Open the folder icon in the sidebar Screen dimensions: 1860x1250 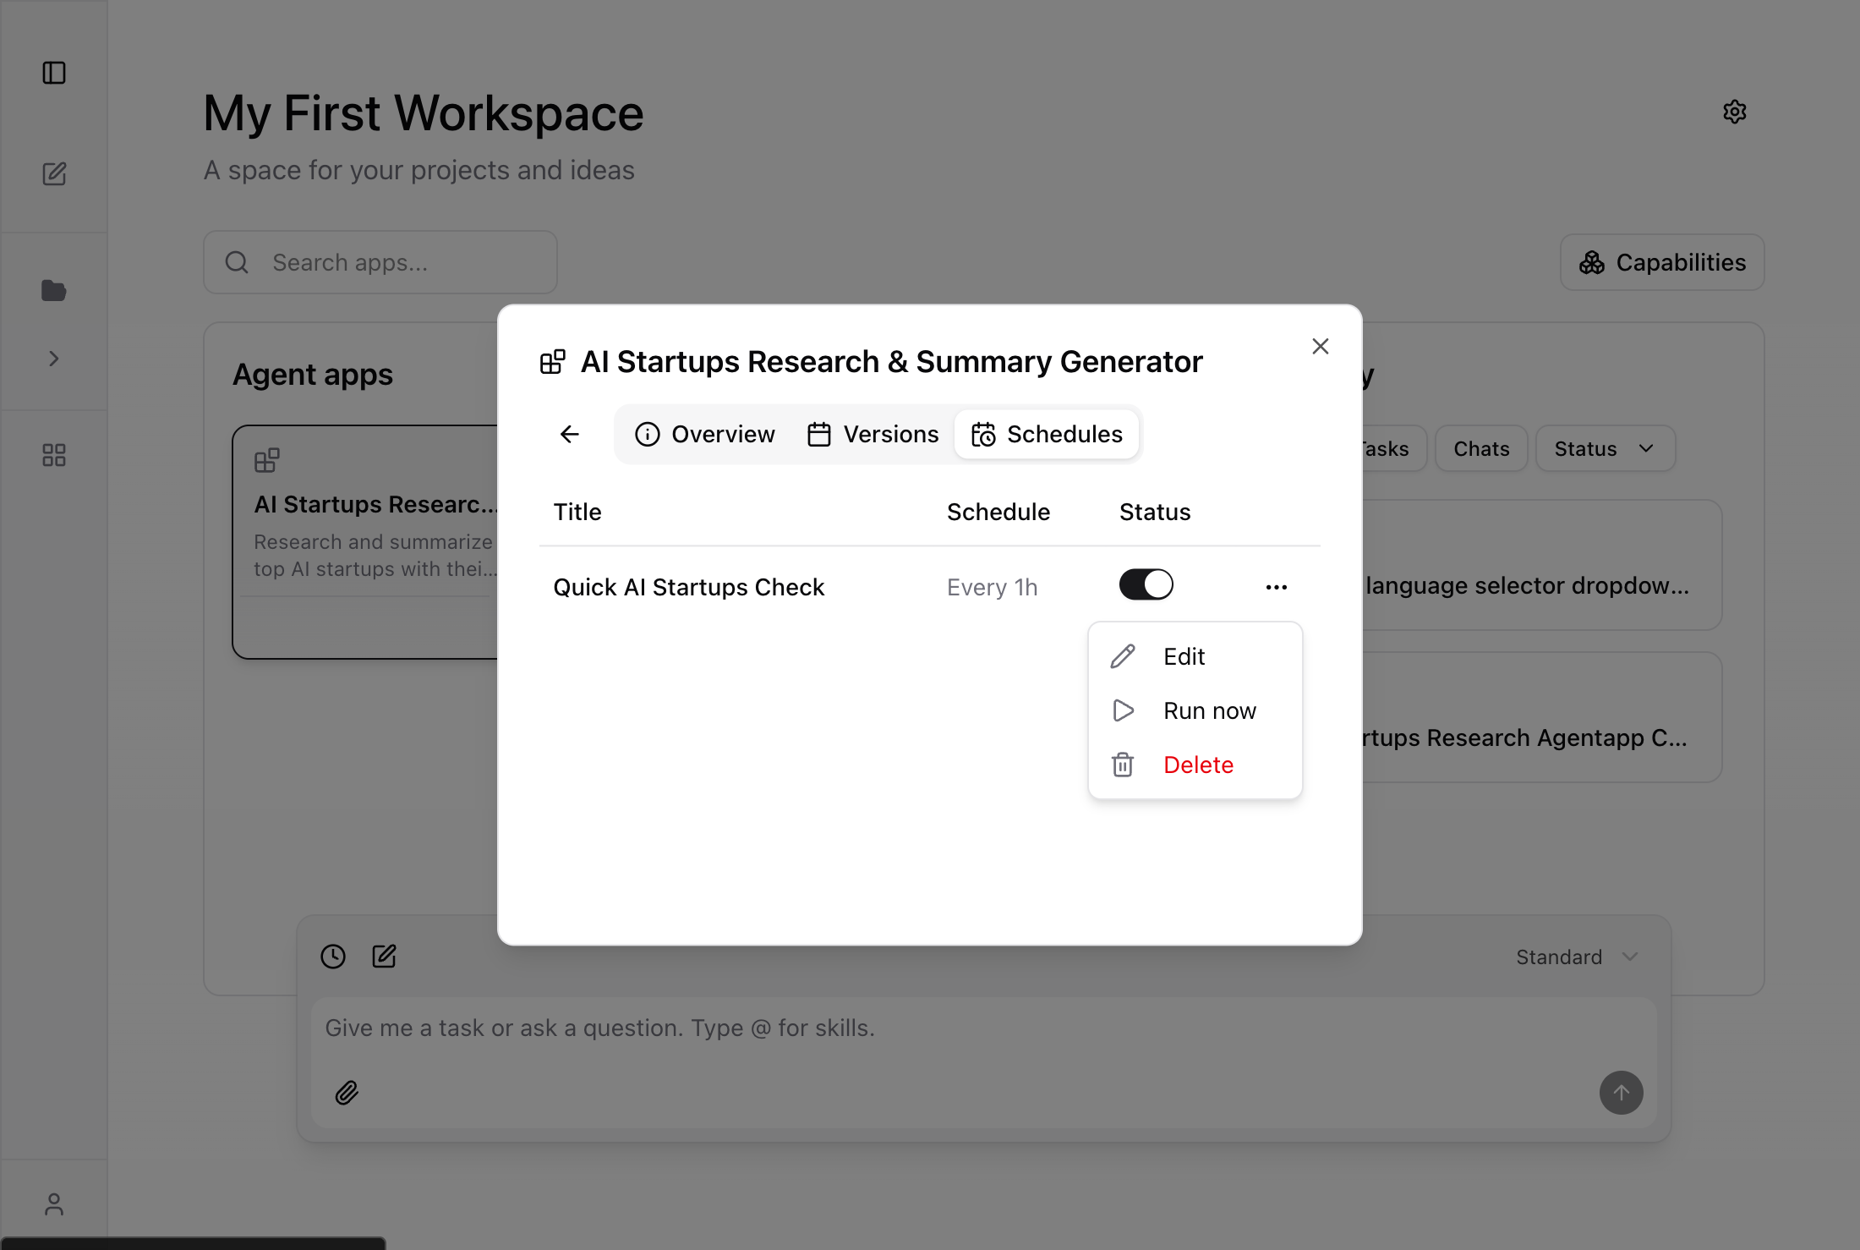[54, 290]
